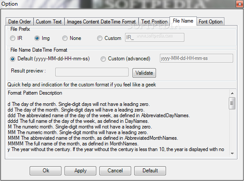
Task: Click the custom prefix field containing IR_
Action: pos(155,37)
